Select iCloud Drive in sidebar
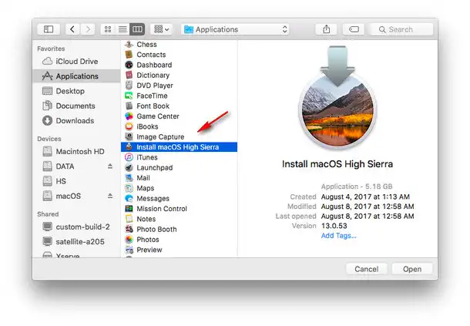The image size is (470, 326). pyautogui.click(x=77, y=61)
